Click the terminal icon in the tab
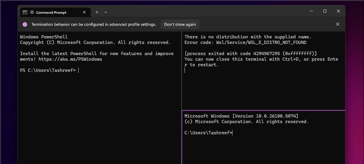Screen dimensions: 364x164 point(25,12)
